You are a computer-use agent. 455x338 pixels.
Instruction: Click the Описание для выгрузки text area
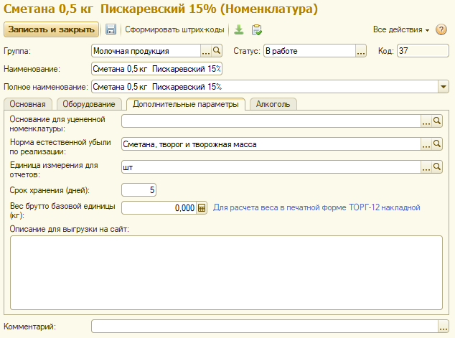tap(226, 273)
